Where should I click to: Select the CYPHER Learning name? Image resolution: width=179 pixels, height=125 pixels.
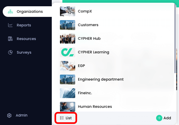93,52
